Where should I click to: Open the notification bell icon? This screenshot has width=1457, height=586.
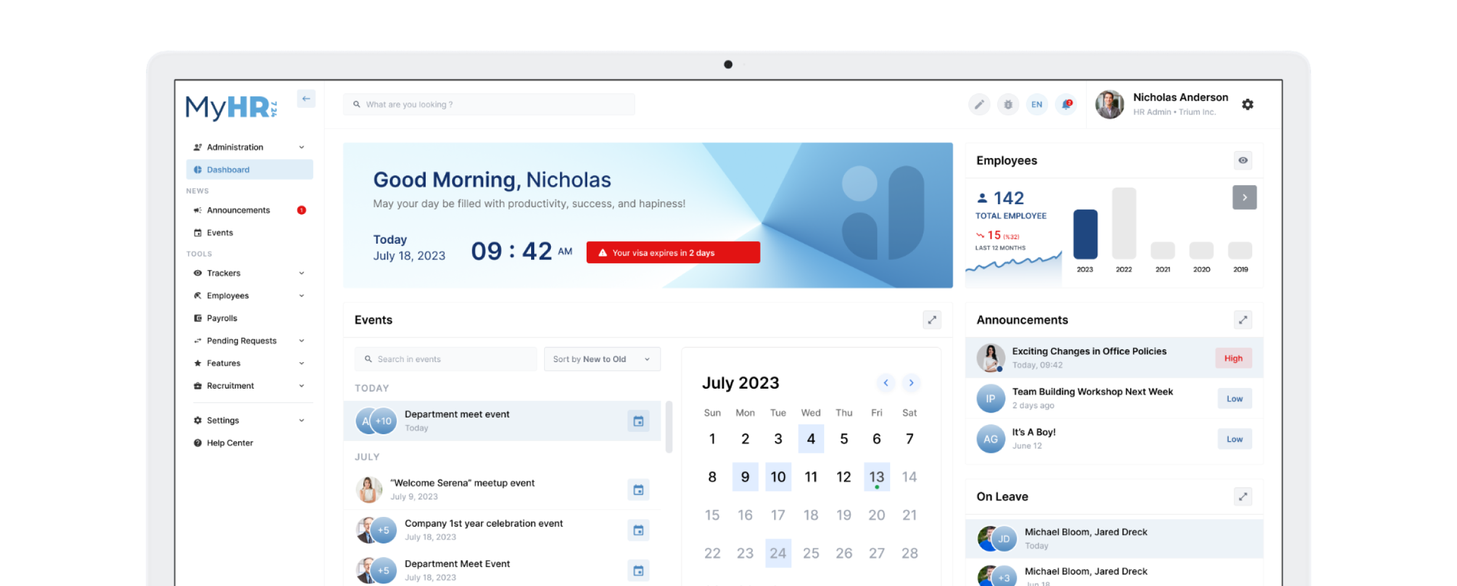pos(1066,104)
